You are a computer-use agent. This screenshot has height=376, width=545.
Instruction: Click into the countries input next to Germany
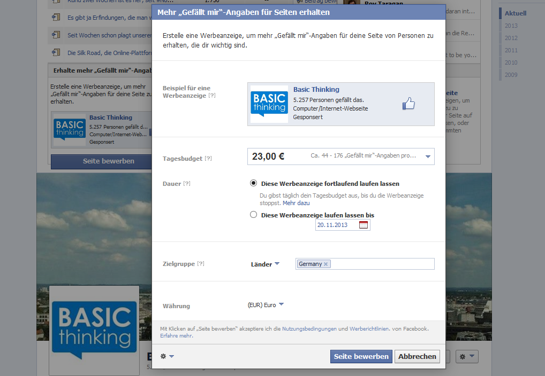[382, 264]
